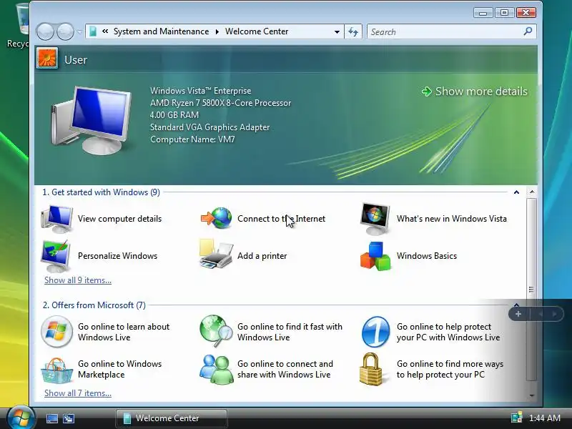572x429 pixels.
Task: Click the scrollbar down arrow
Action: (532, 396)
